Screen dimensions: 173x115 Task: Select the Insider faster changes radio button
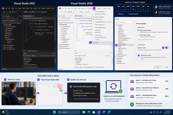[138, 35]
